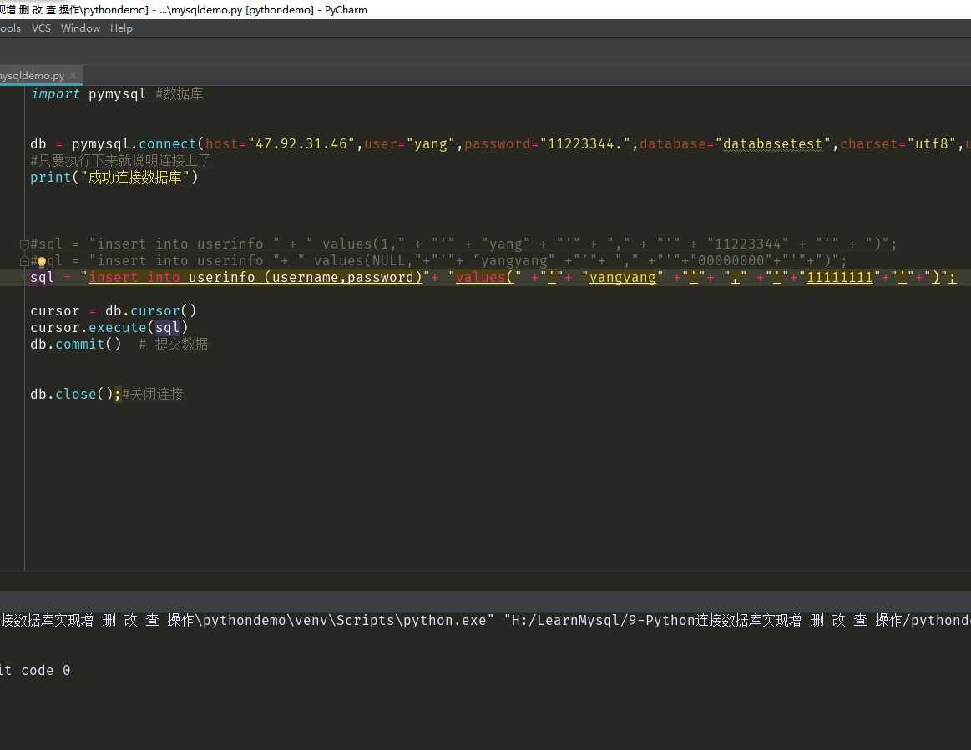Open the Window menu
971x750 pixels.
[80, 28]
